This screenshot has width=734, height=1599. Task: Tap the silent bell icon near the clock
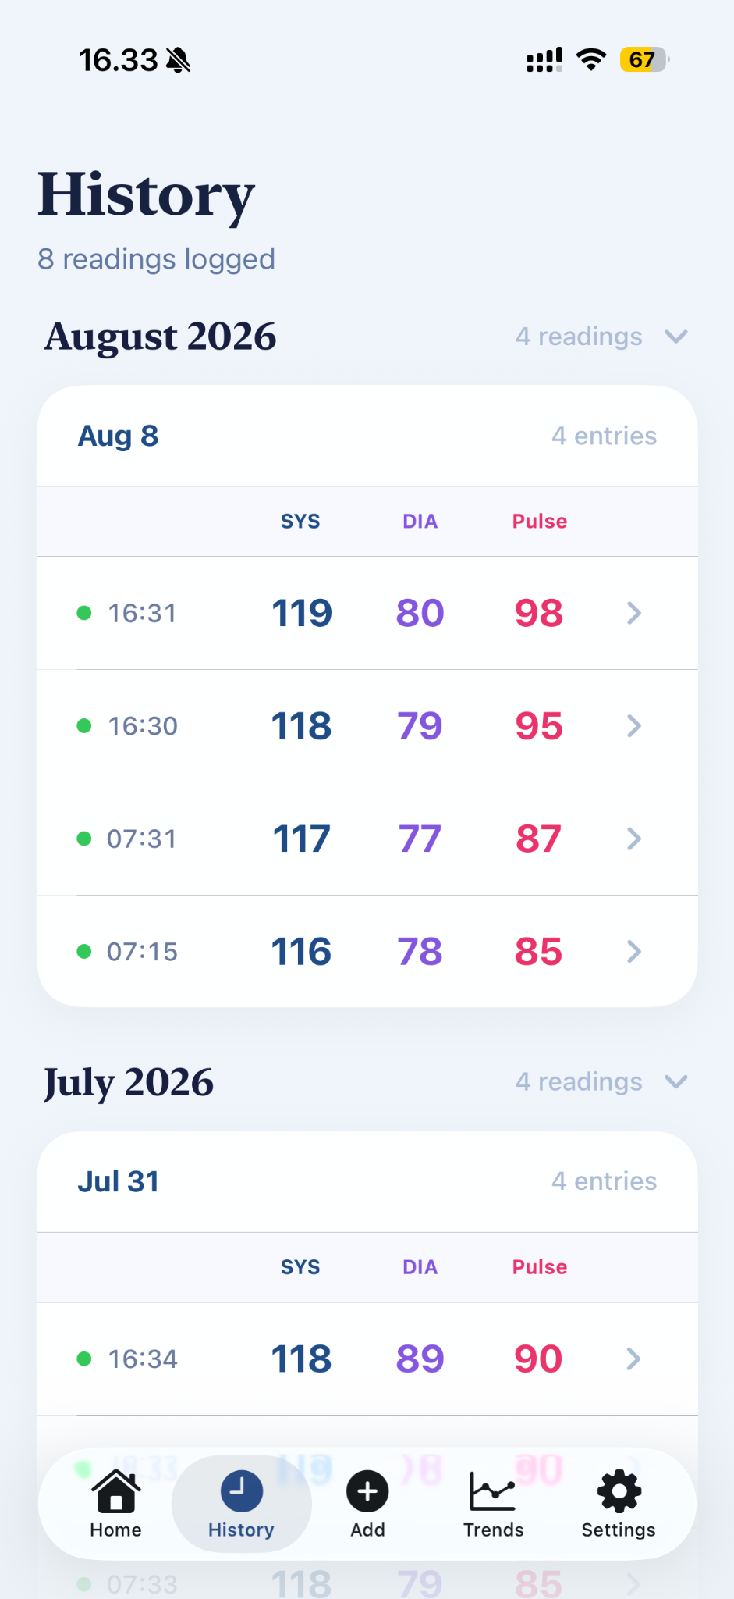(x=179, y=60)
